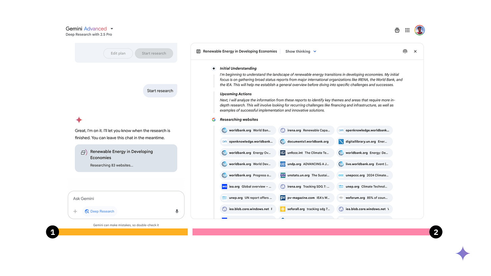Open unep.org Climate Technol... chip
491x276 pixels.
pos(365,186)
